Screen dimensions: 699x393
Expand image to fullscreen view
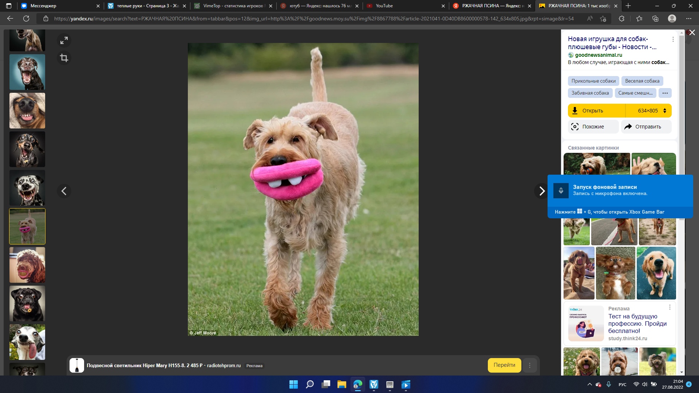pyautogui.click(x=64, y=41)
